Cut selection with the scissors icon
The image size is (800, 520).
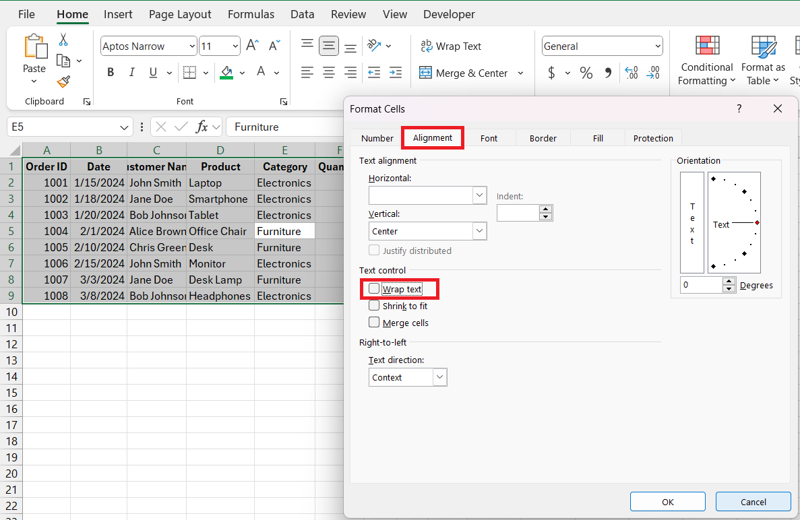point(63,39)
